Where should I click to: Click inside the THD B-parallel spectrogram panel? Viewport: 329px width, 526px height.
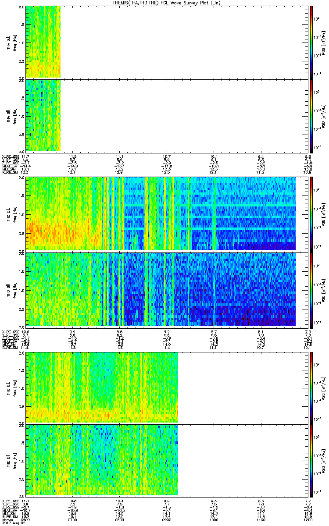point(167,289)
